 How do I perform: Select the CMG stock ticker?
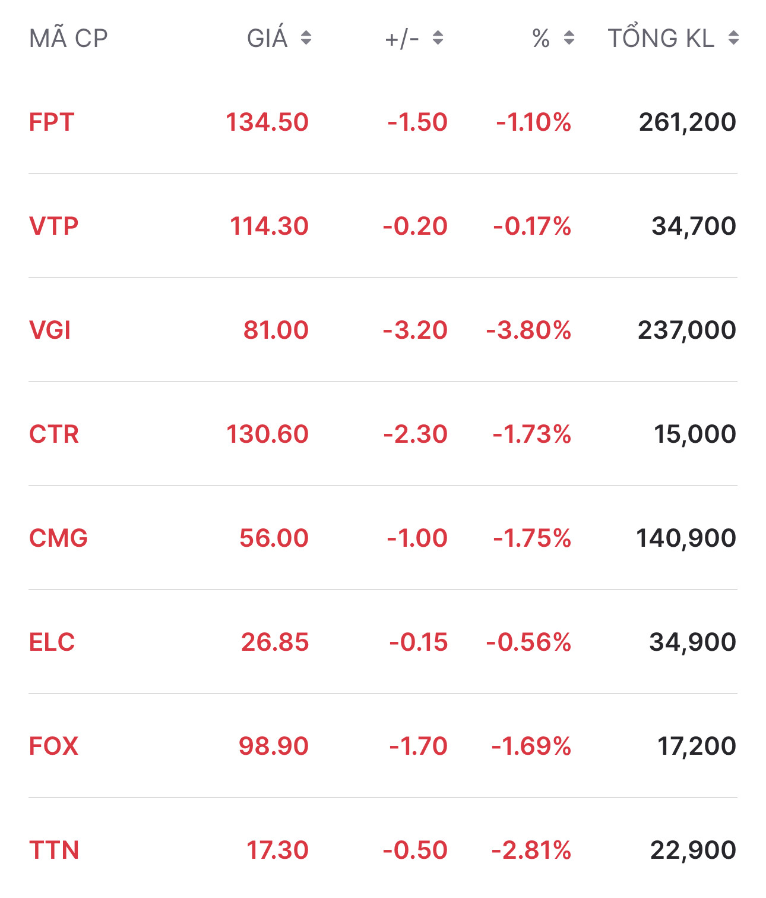(58, 538)
